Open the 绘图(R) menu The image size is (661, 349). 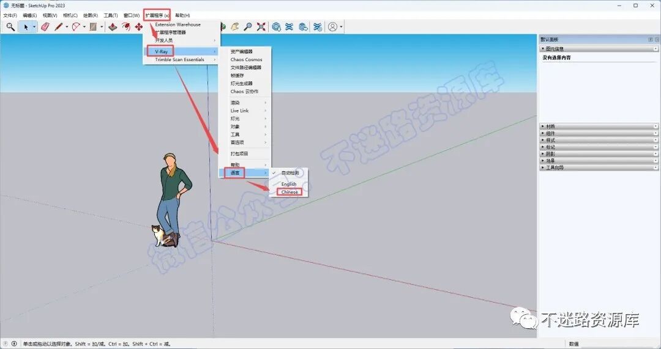coord(90,15)
